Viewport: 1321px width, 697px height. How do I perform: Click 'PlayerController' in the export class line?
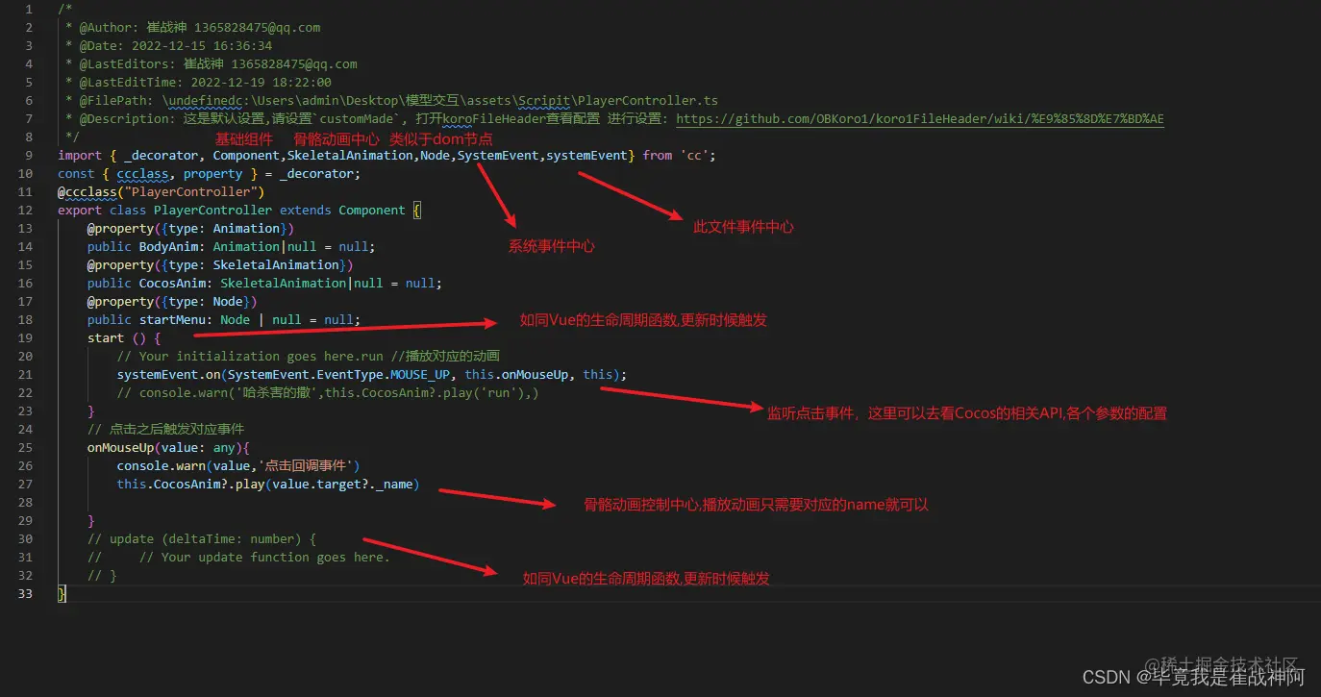click(x=213, y=211)
